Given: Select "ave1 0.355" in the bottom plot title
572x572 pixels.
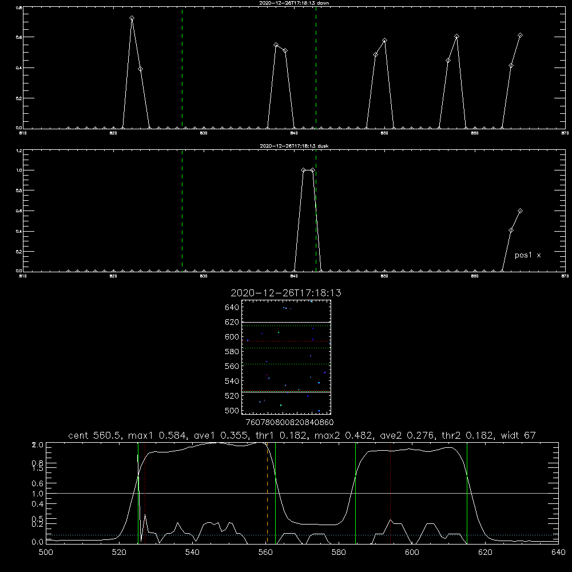Looking at the screenshot, I should pyautogui.click(x=222, y=435).
